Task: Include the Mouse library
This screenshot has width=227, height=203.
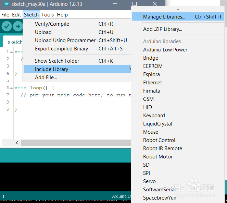Action: point(178,132)
